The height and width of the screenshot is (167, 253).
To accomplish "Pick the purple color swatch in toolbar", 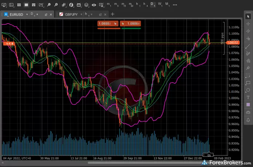I will [x=248, y=105].
